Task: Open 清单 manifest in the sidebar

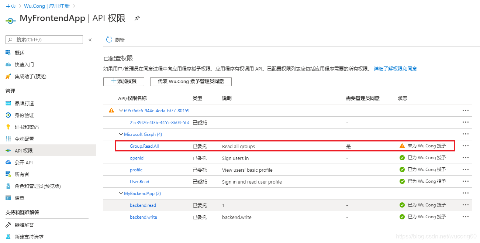Action: click(20, 198)
